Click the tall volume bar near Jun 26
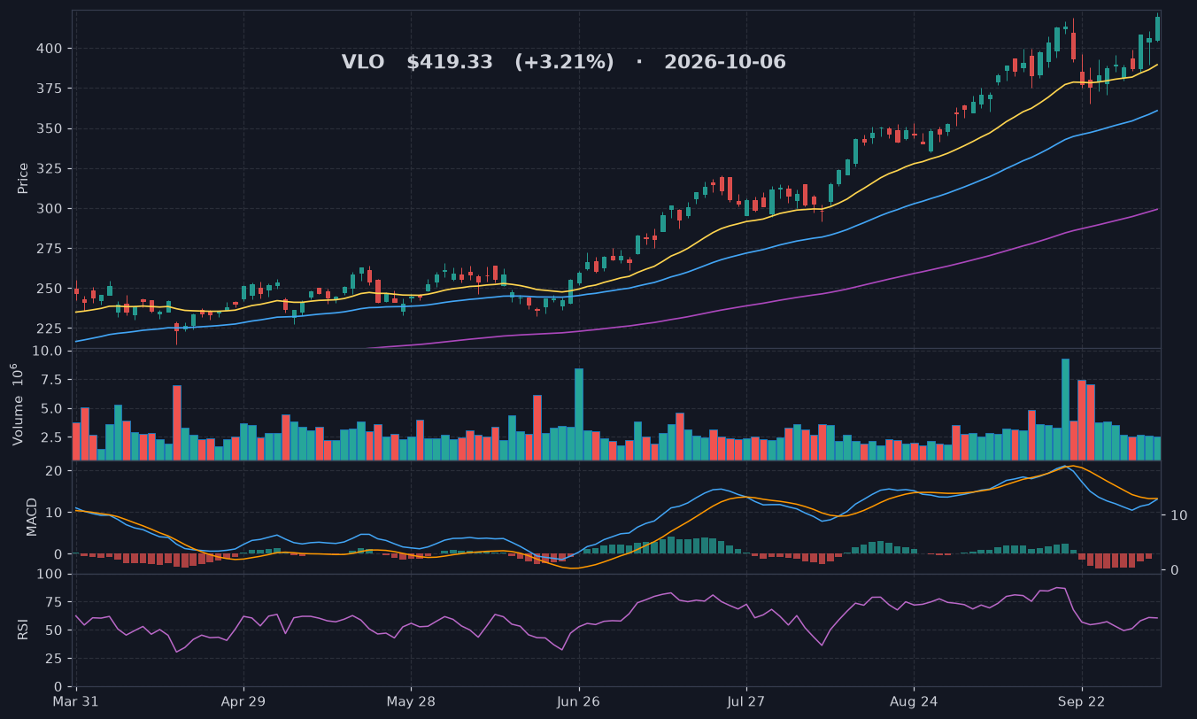1197x719 pixels. pos(579,414)
